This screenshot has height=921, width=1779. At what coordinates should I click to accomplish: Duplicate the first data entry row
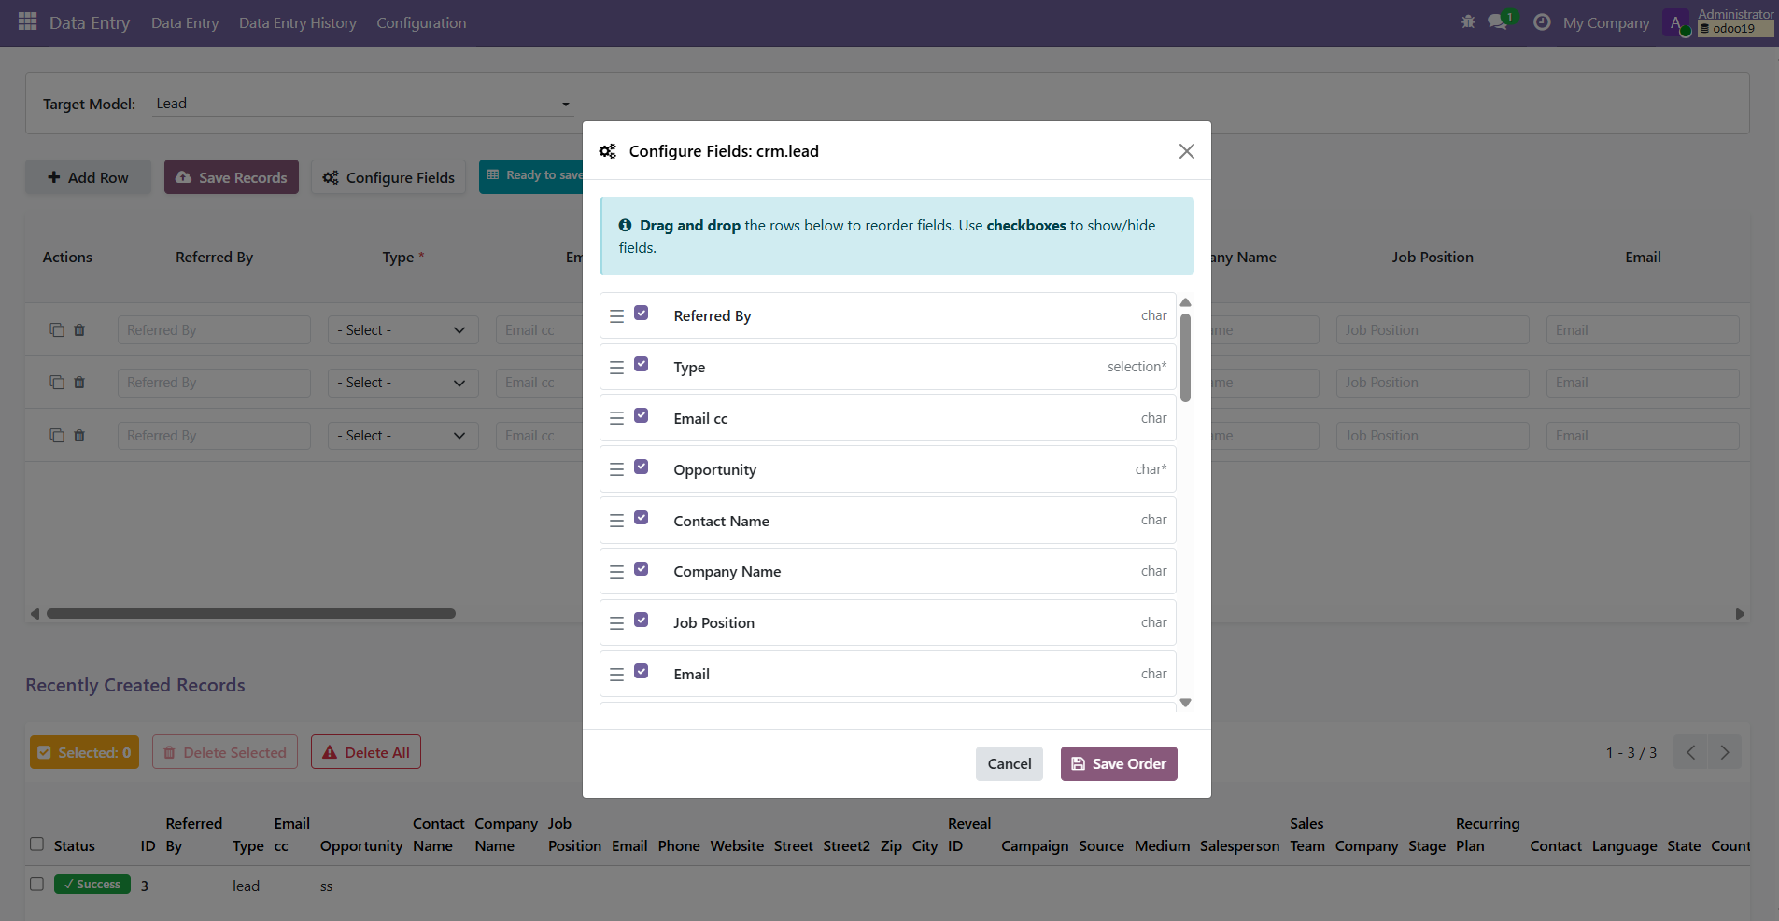[58, 329]
